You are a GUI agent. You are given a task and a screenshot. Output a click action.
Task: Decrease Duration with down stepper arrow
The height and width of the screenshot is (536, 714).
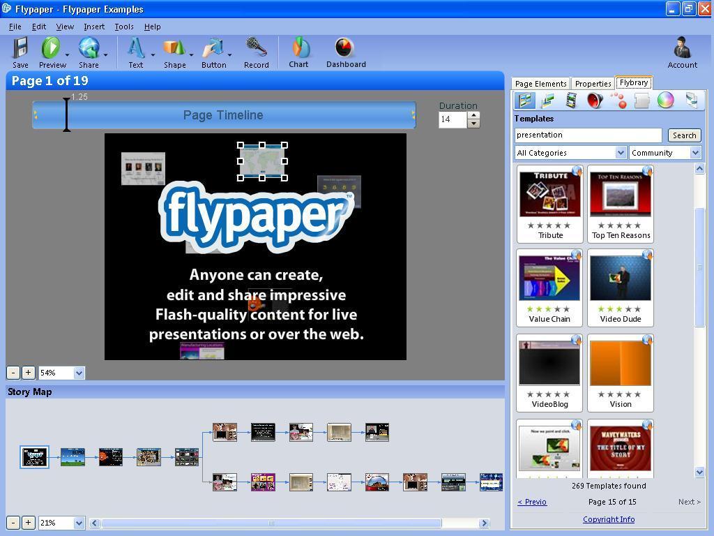click(473, 124)
